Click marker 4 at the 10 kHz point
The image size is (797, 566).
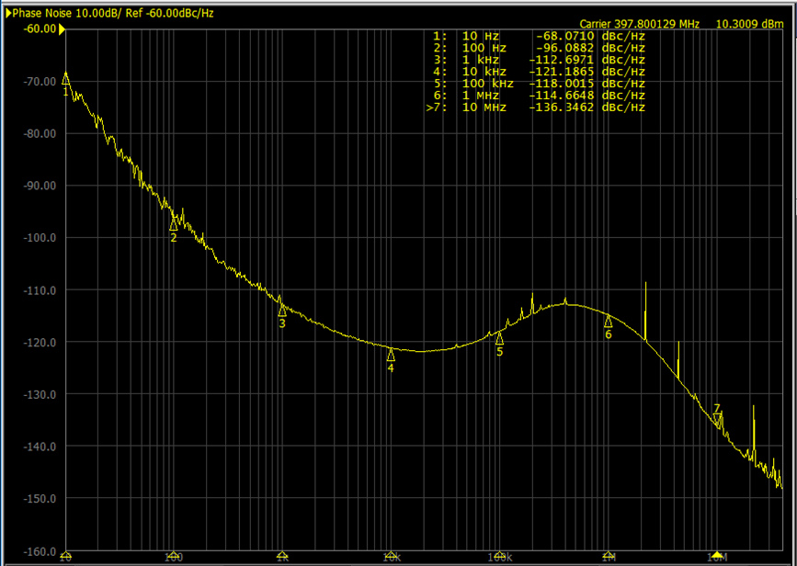(x=391, y=355)
